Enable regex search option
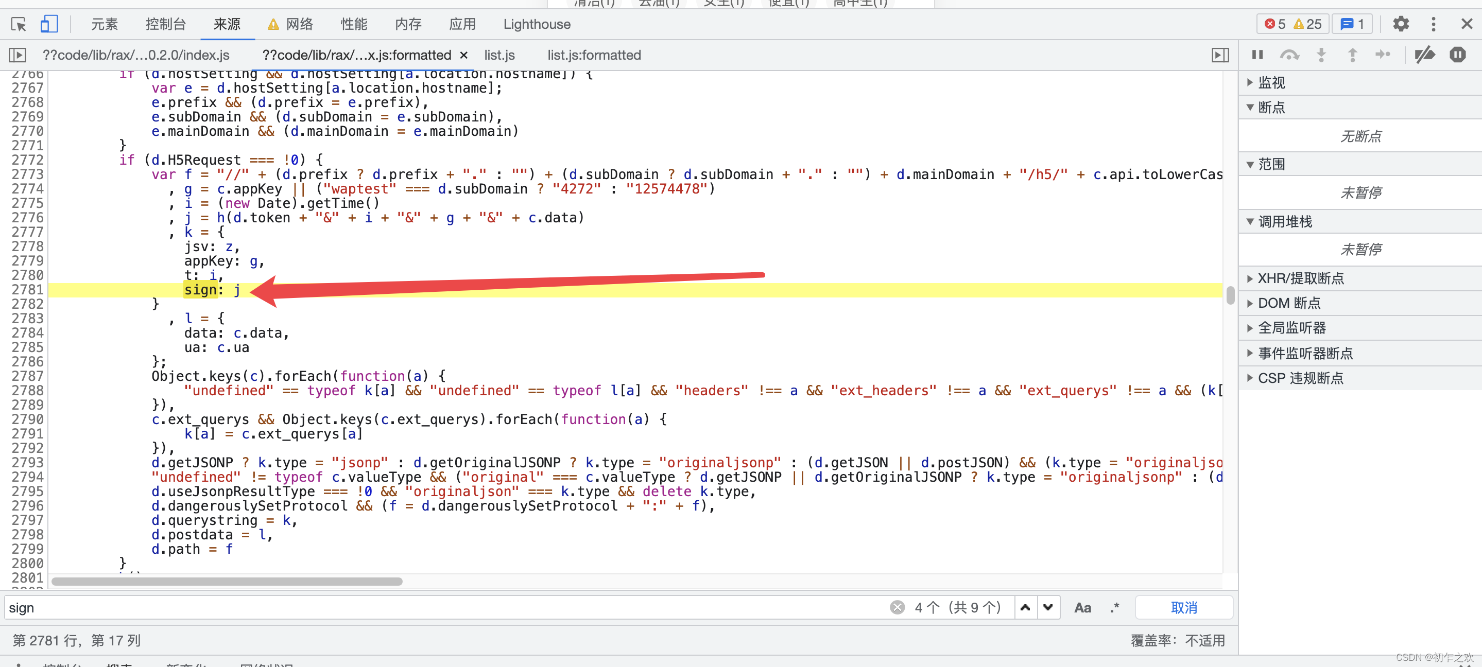 (1114, 608)
